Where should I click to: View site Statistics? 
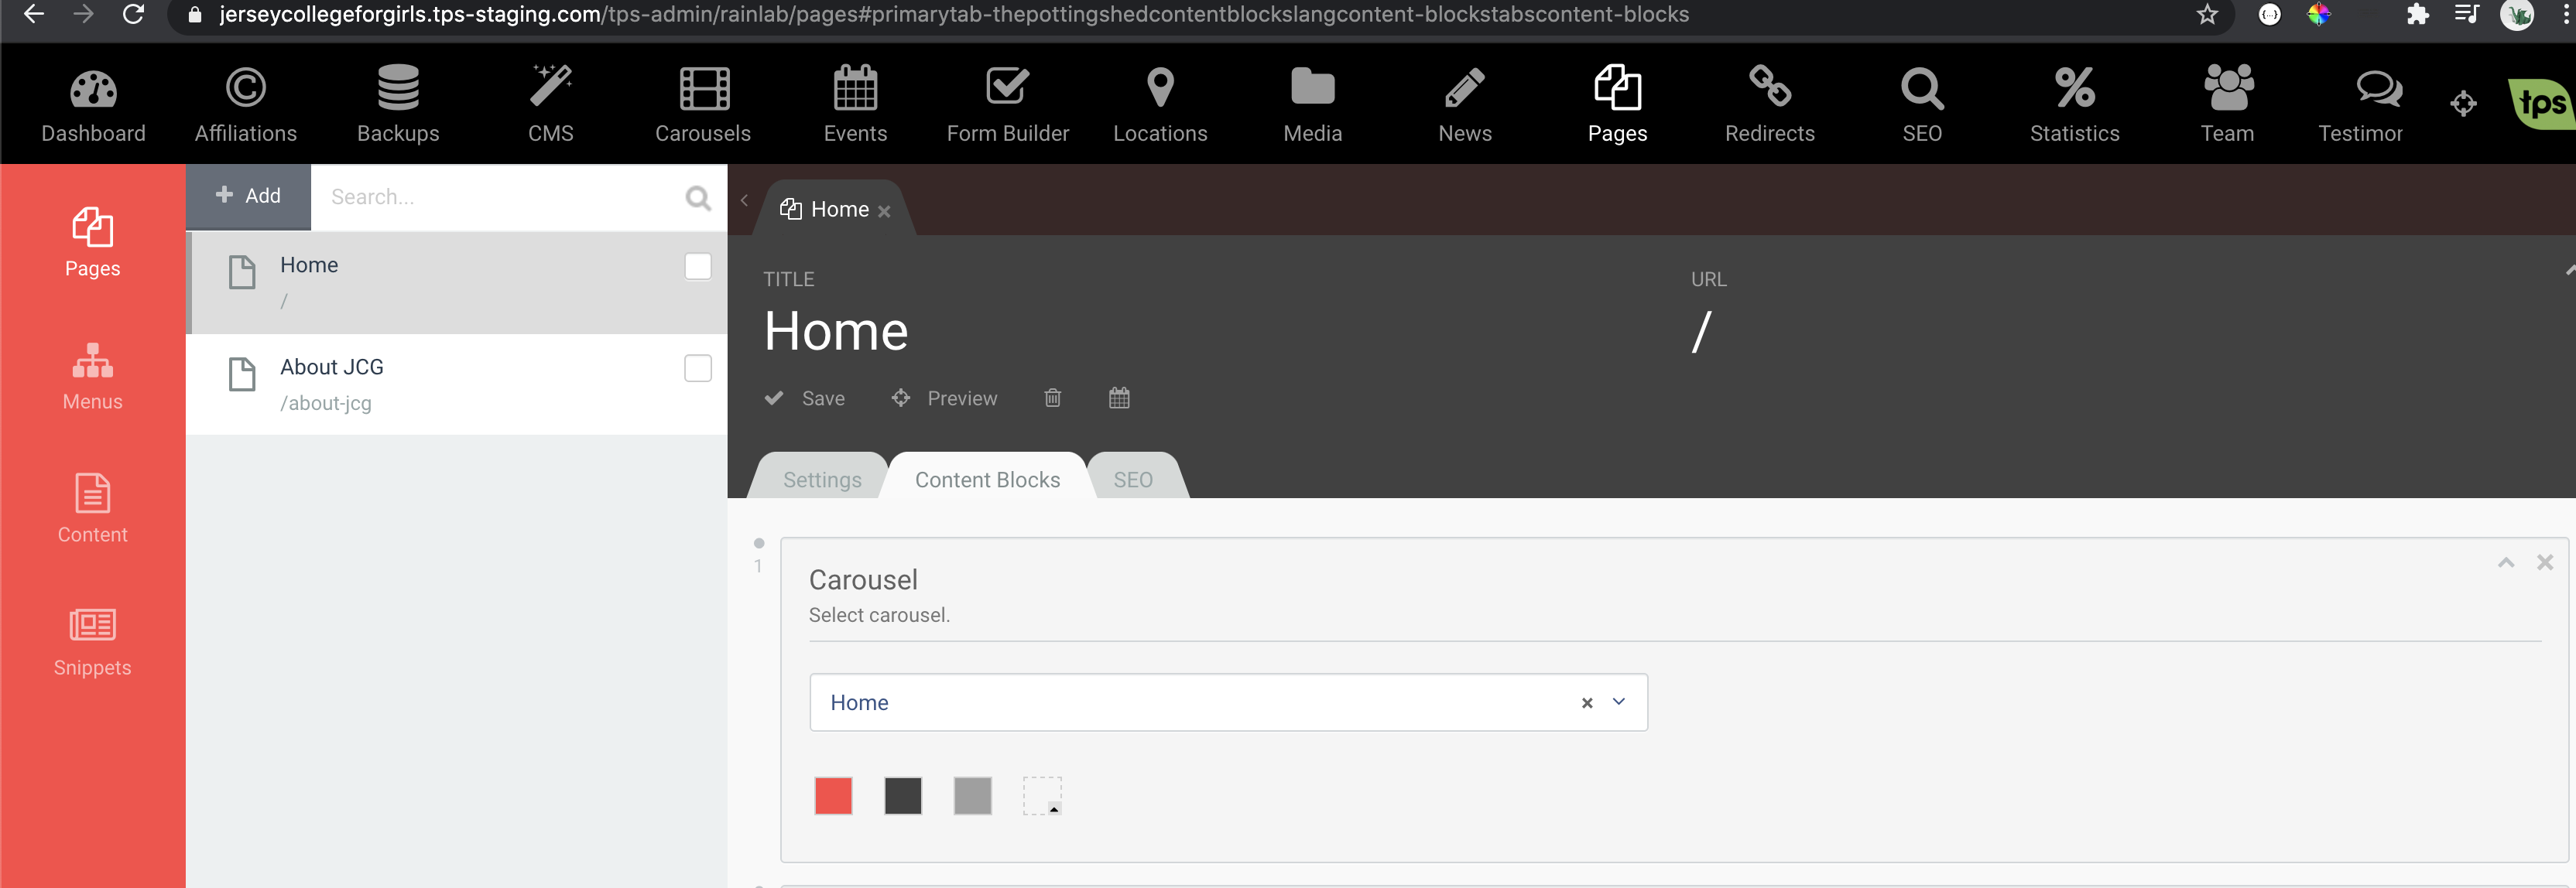pos(2075,103)
